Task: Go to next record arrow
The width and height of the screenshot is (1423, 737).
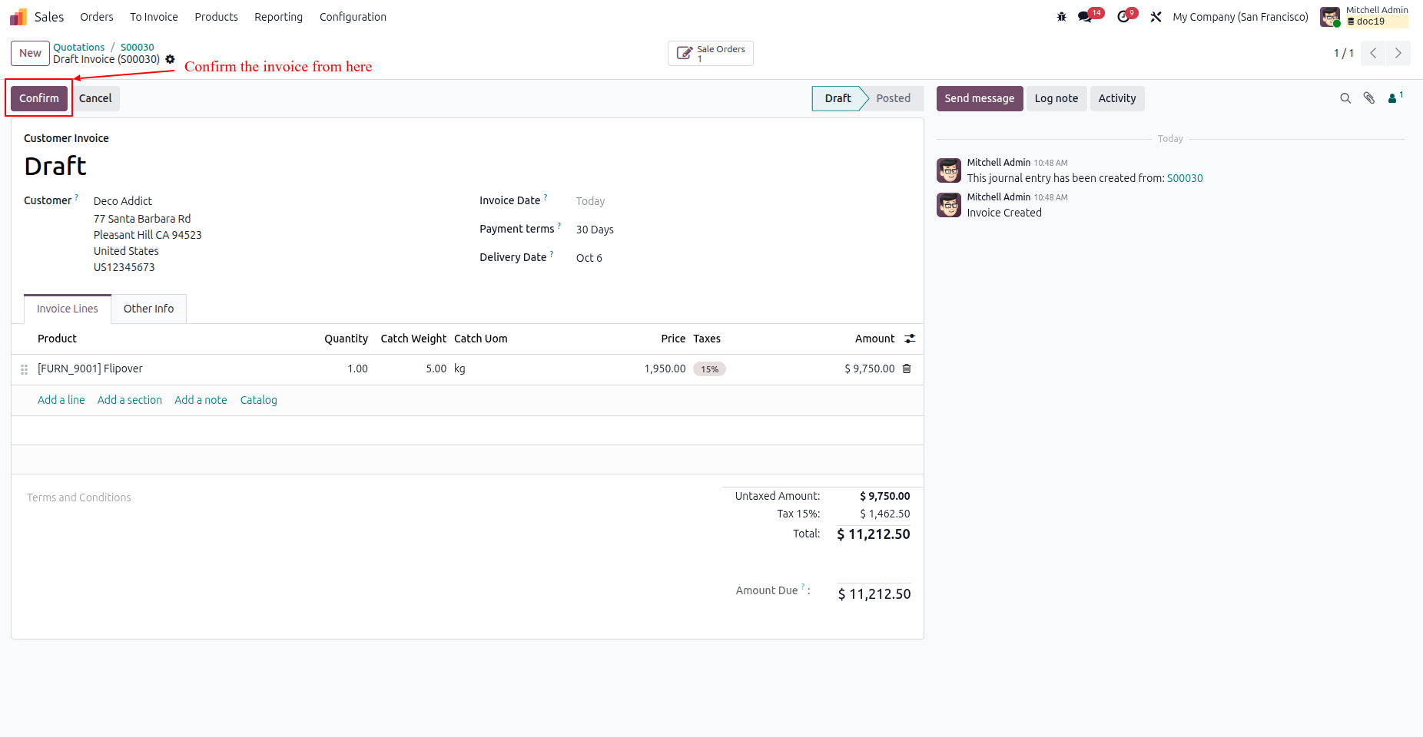Action: (x=1398, y=53)
